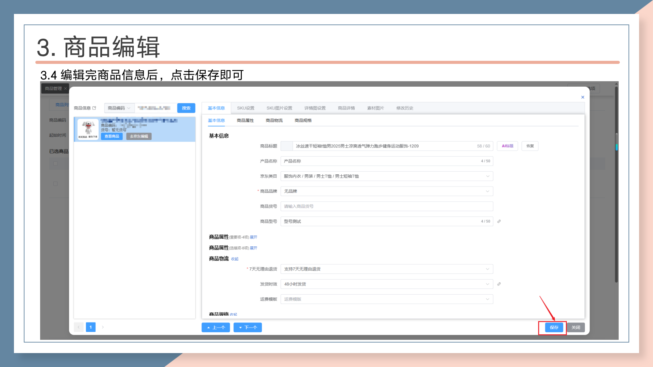Click the product thumbnail image
Viewport: 653px width, 367px height.
[88, 129]
